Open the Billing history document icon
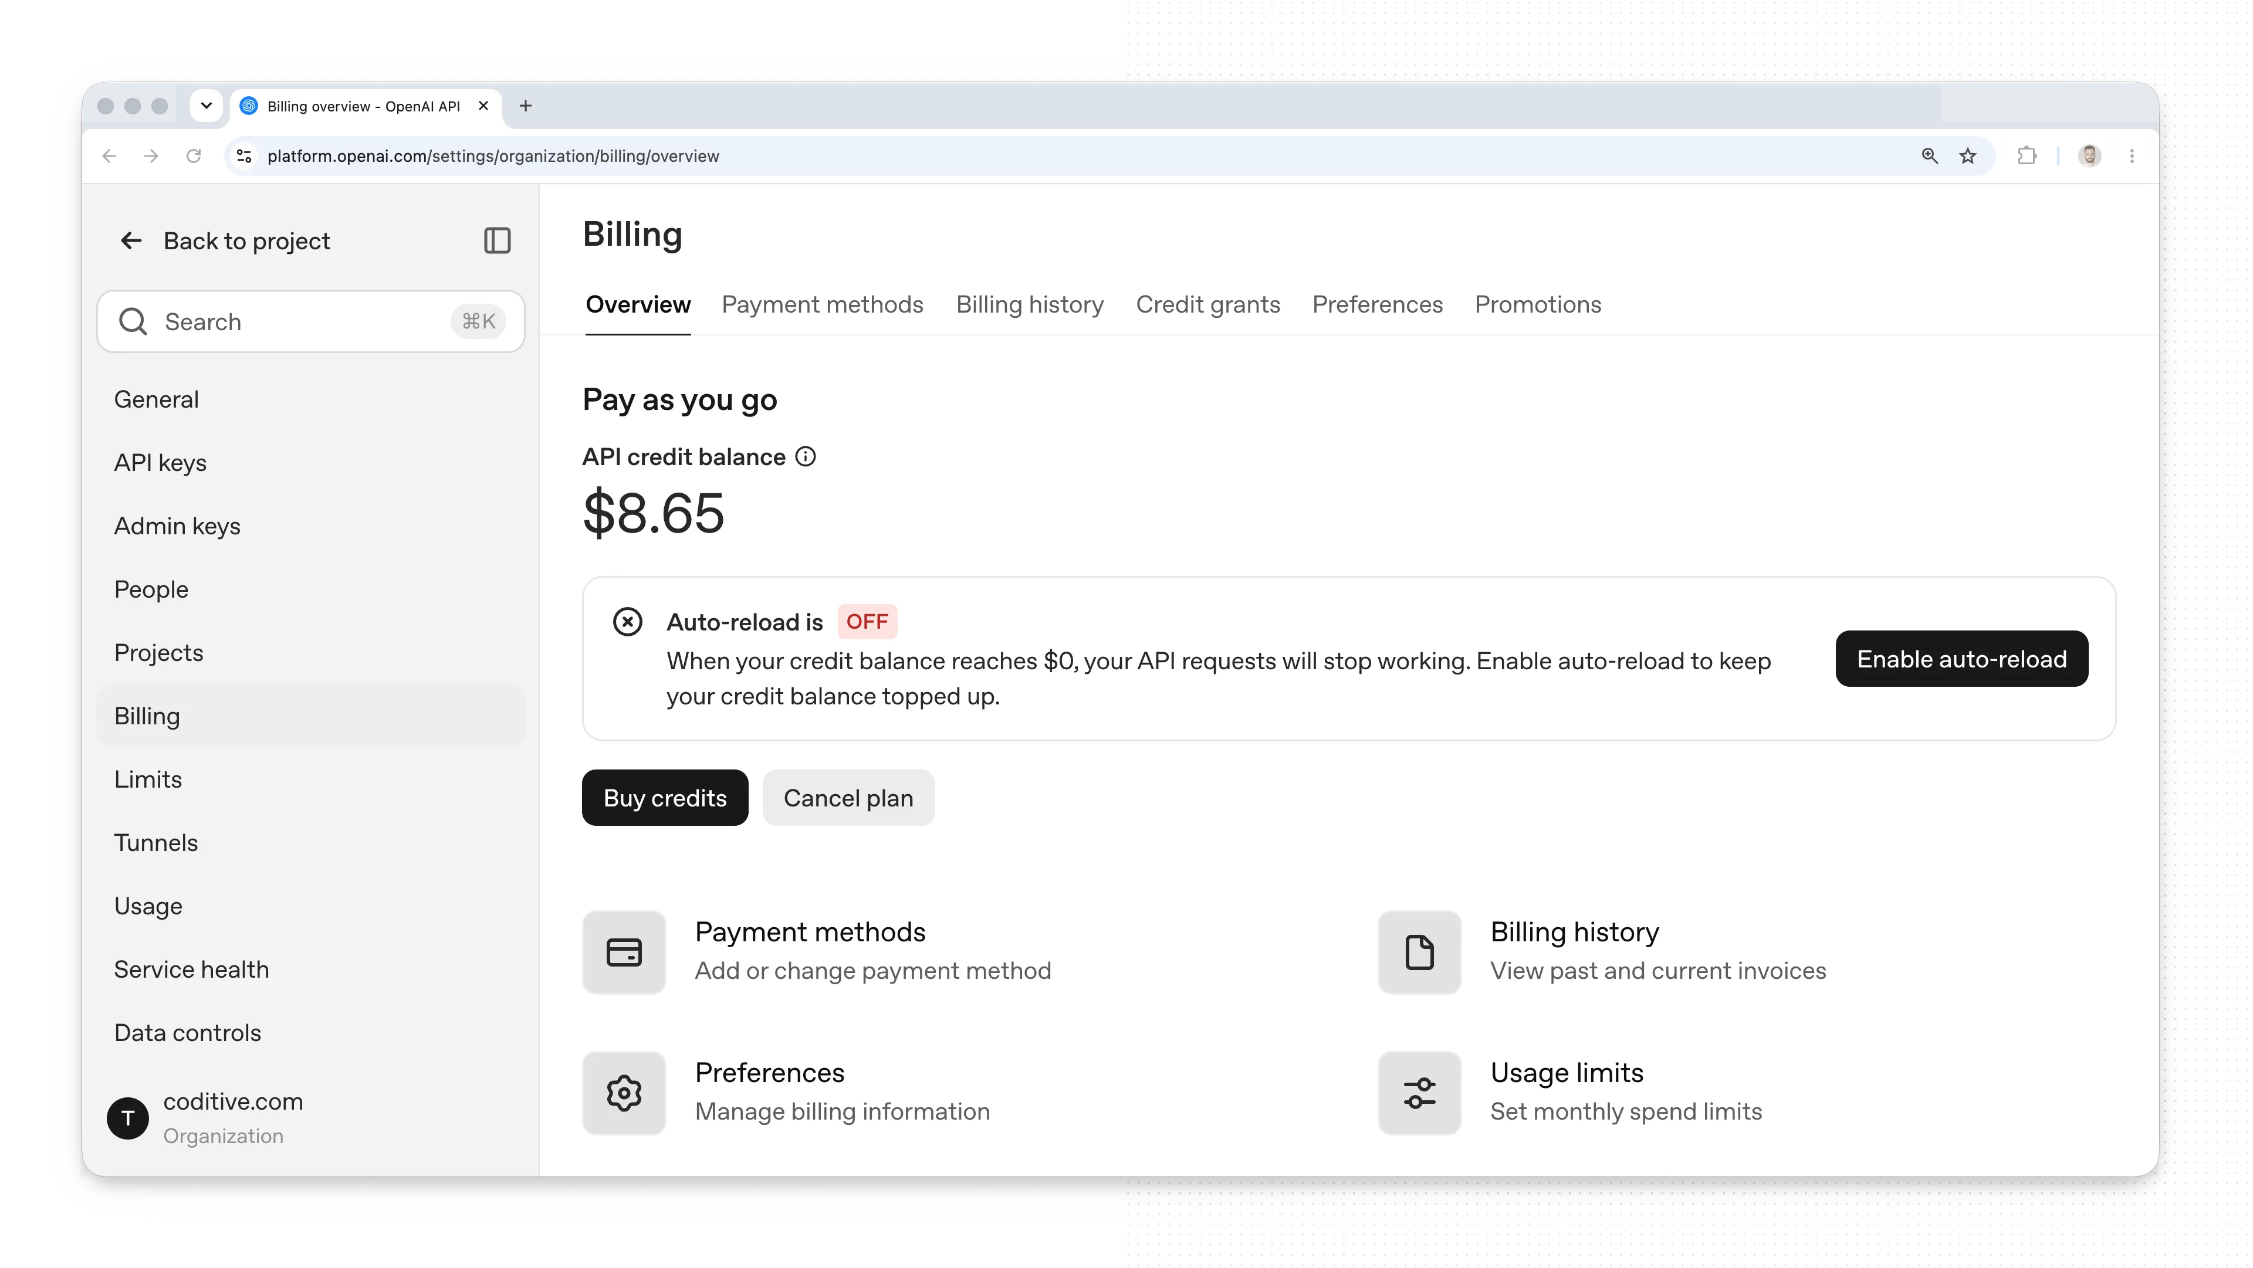The image size is (2253, 1268). coord(1419,952)
